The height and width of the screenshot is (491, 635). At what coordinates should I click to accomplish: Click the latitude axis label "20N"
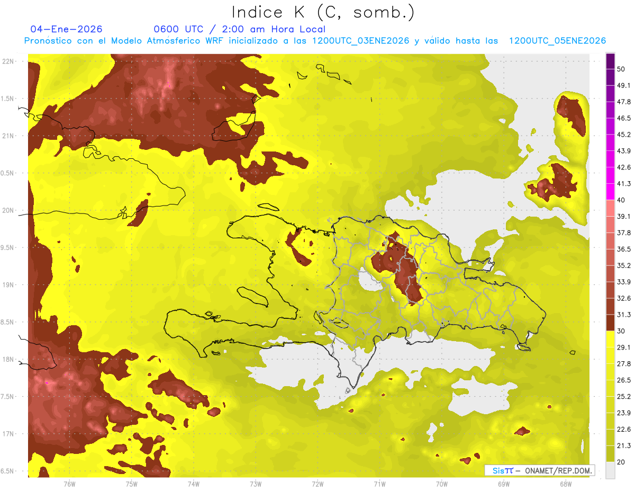(x=7, y=211)
